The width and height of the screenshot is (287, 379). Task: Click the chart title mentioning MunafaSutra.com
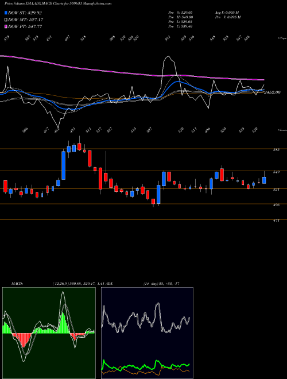click(58, 4)
